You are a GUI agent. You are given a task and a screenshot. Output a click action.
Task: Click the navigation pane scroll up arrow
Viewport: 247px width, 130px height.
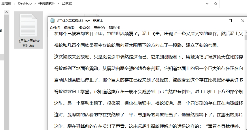[6, 12]
